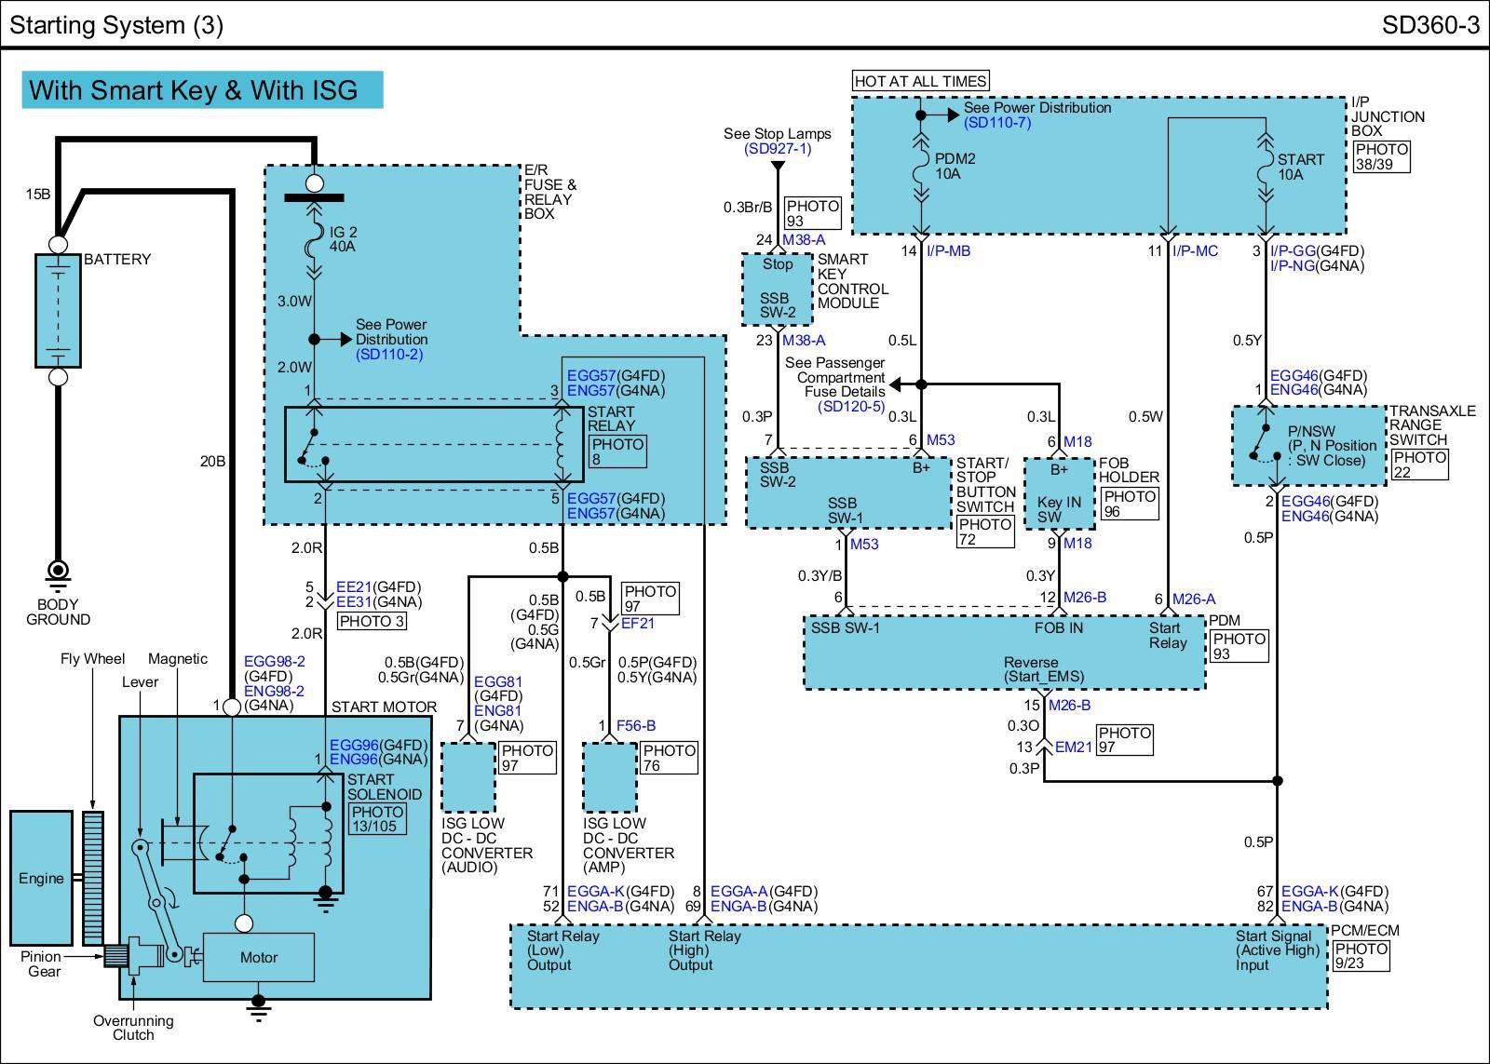This screenshot has width=1490, height=1064.
Task: Click the battery symbol
Action: point(58,310)
